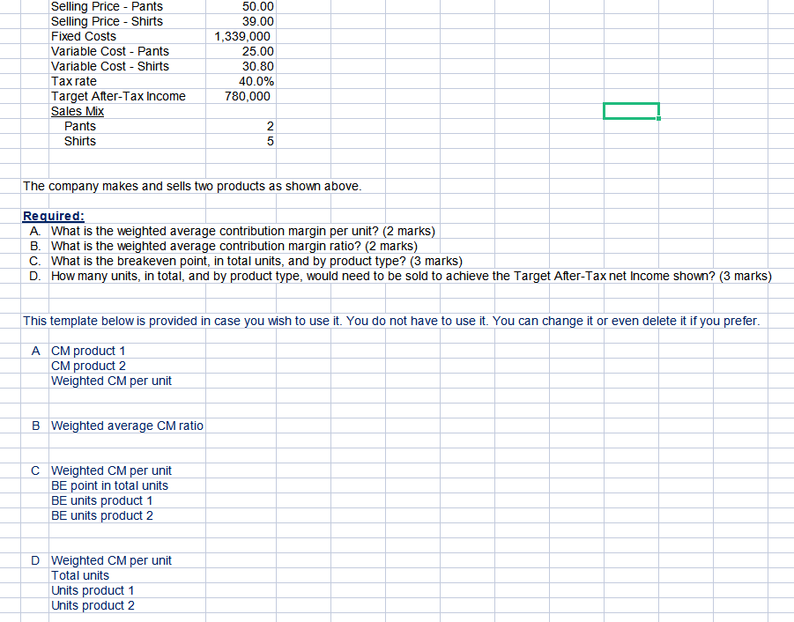This screenshot has height=622, width=794.
Task: Select the 'Selling Price - Shirts' label
Action: coord(107,21)
